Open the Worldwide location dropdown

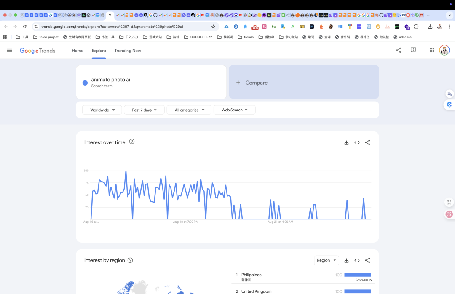[x=102, y=110]
